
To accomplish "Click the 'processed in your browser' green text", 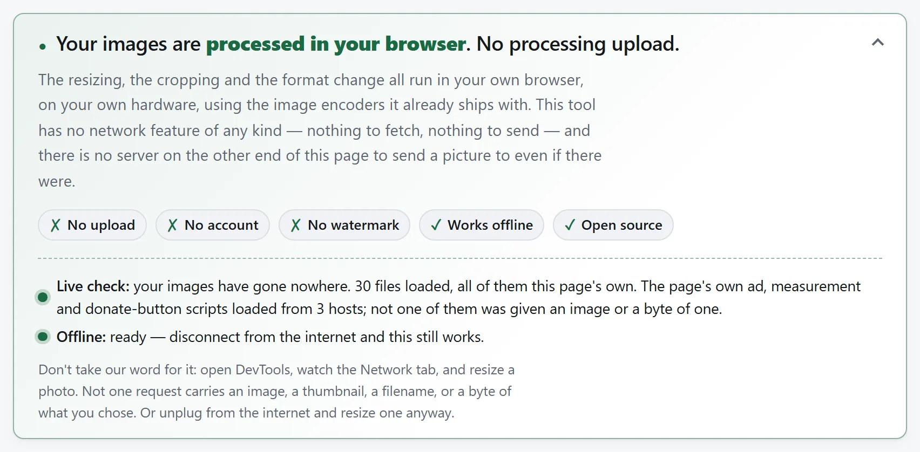I will [336, 44].
